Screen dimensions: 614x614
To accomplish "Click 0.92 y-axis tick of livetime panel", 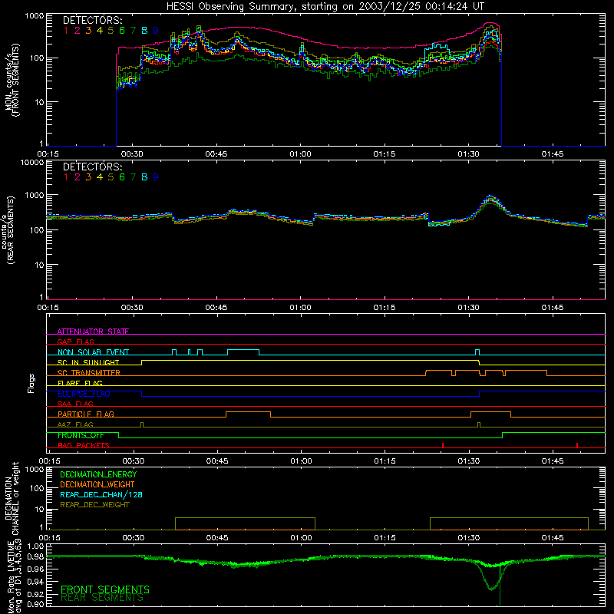I will (35, 593).
